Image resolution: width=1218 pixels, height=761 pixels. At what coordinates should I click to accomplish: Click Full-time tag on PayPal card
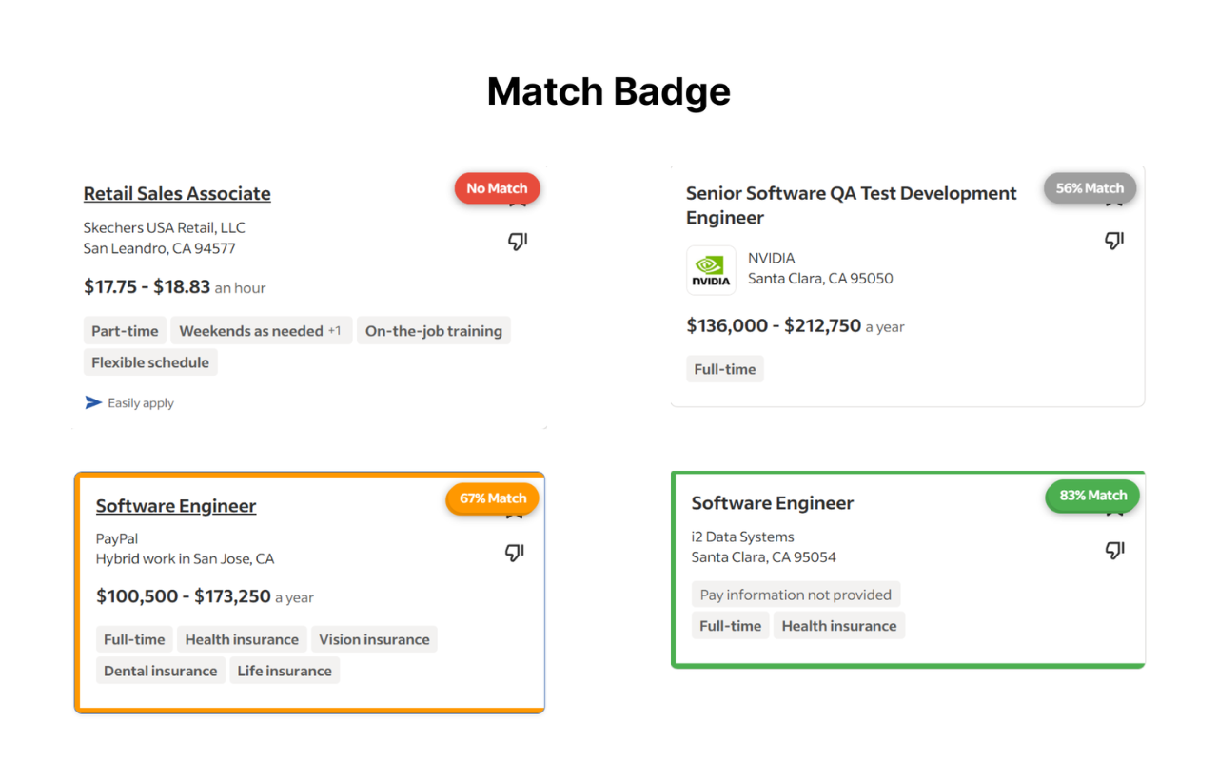tap(134, 639)
